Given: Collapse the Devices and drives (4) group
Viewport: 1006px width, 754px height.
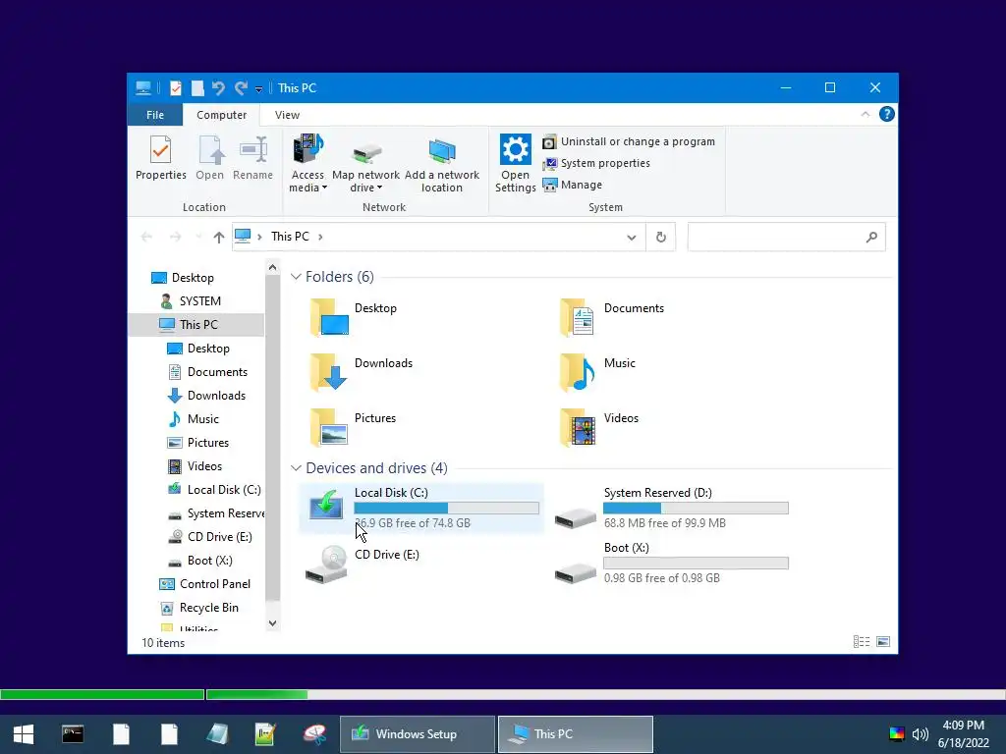Looking at the screenshot, I should 296,468.
